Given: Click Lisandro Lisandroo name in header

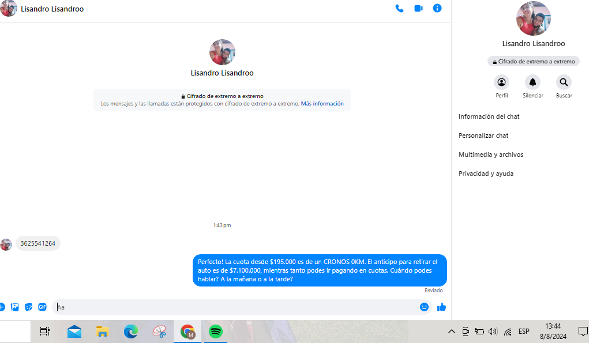Looking at the screenshot, I should pyautogui.click(x=52, y=9).
